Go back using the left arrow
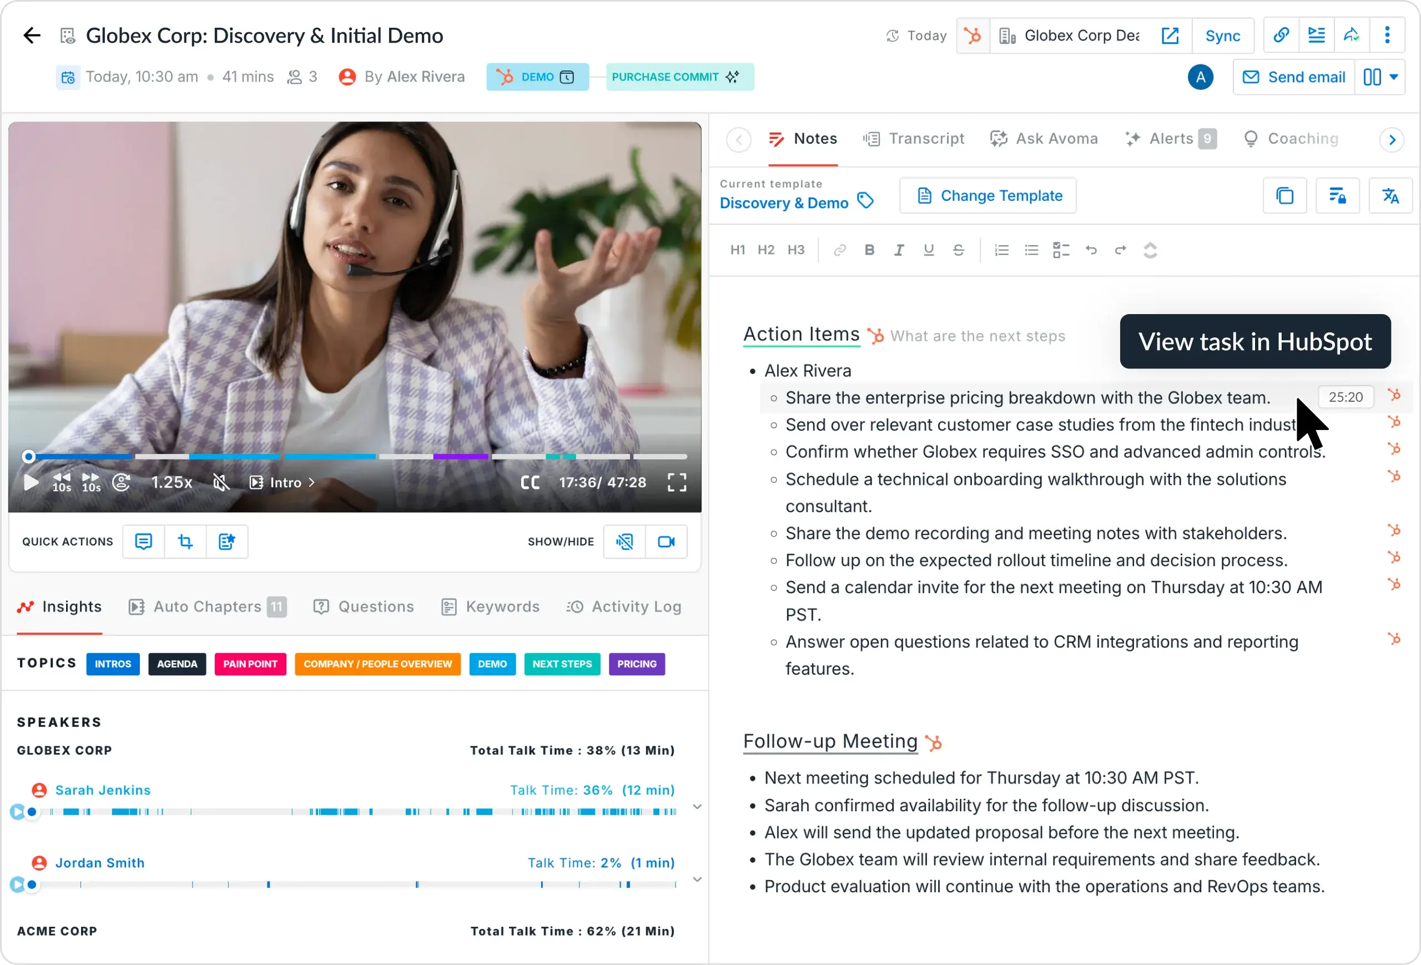Viewport: 1421px width, 965px height. click(x=32, y=36)
